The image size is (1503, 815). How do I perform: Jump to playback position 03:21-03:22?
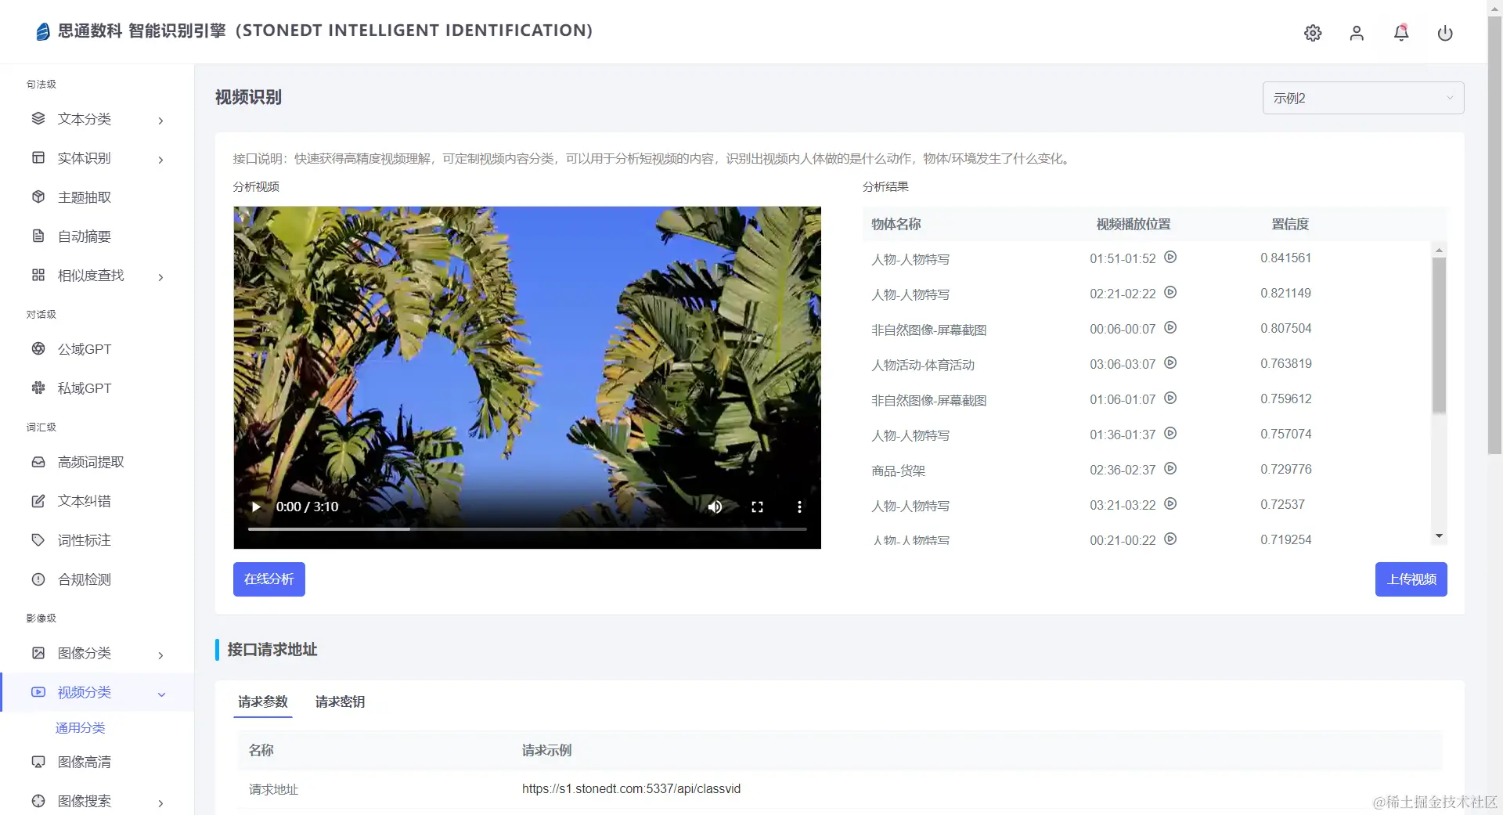(1170, 503)
